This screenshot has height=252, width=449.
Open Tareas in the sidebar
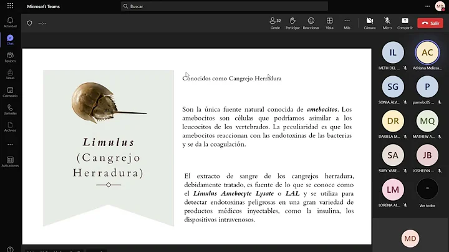pos(10,74)
